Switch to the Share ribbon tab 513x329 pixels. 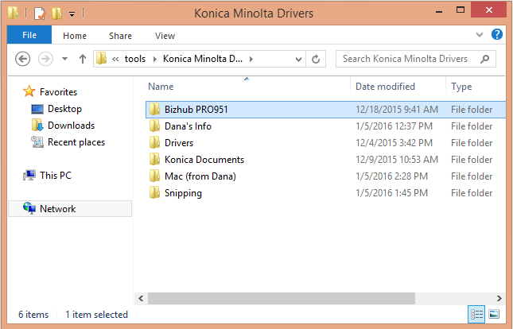pyautogui.click(x=120, y=36)
